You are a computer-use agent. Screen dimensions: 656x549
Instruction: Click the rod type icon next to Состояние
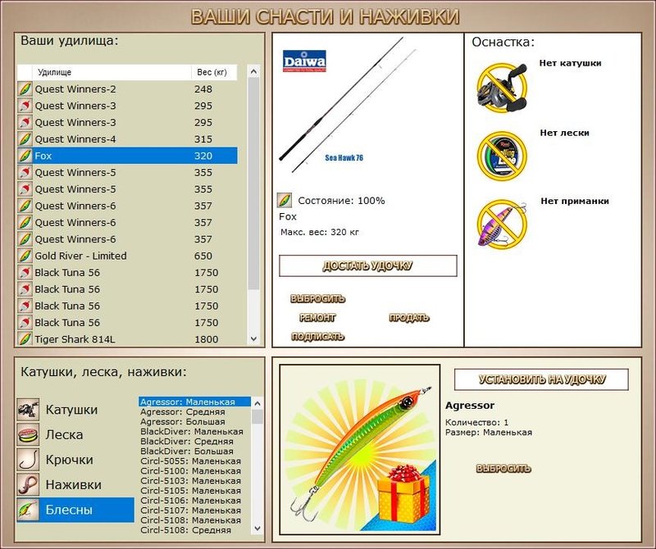(x=285, y=200)
